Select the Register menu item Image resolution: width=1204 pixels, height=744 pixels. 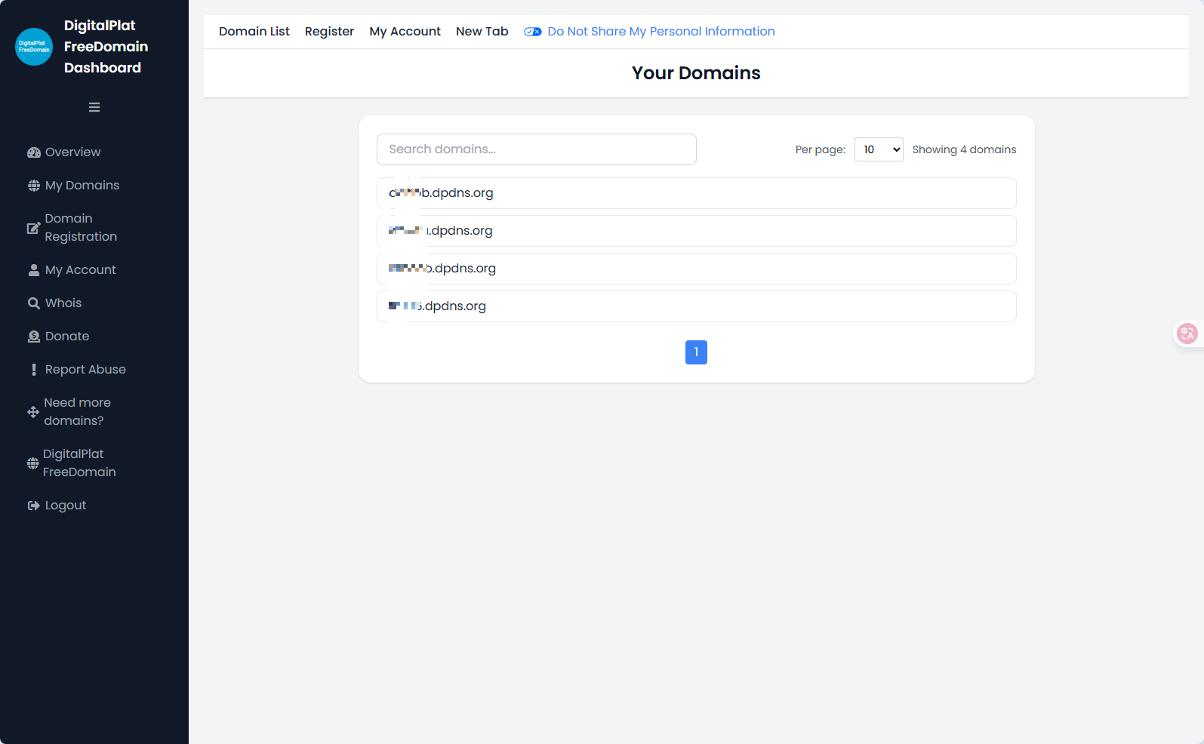point(329,32)
